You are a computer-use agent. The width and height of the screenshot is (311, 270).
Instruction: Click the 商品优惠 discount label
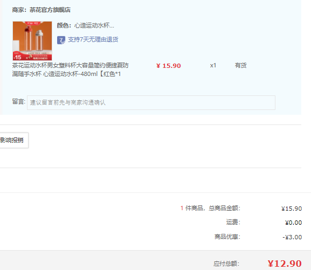click(227, 237)
